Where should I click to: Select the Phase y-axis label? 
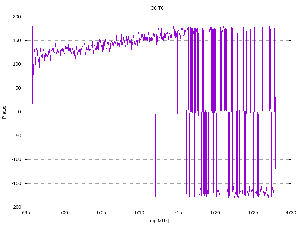tap(4, 112)
